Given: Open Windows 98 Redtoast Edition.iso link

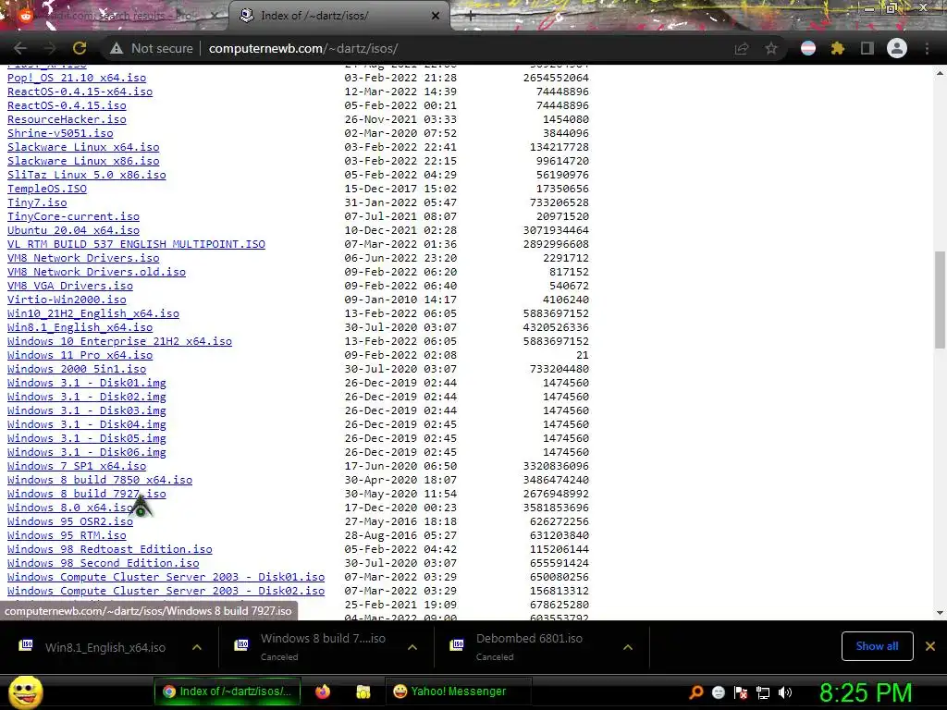Looking at the screenshot, I should pyautogui.click(x=110, y=549).
